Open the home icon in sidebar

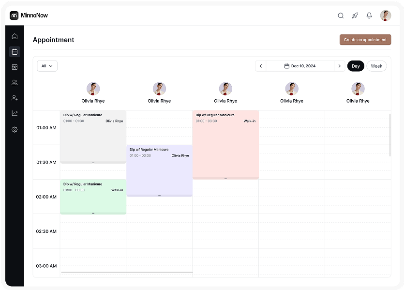15,36
